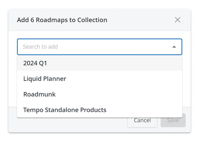Close the Add Roadmaps dialog with X
This screenshot has height=142, width=199.
point(178,20)
